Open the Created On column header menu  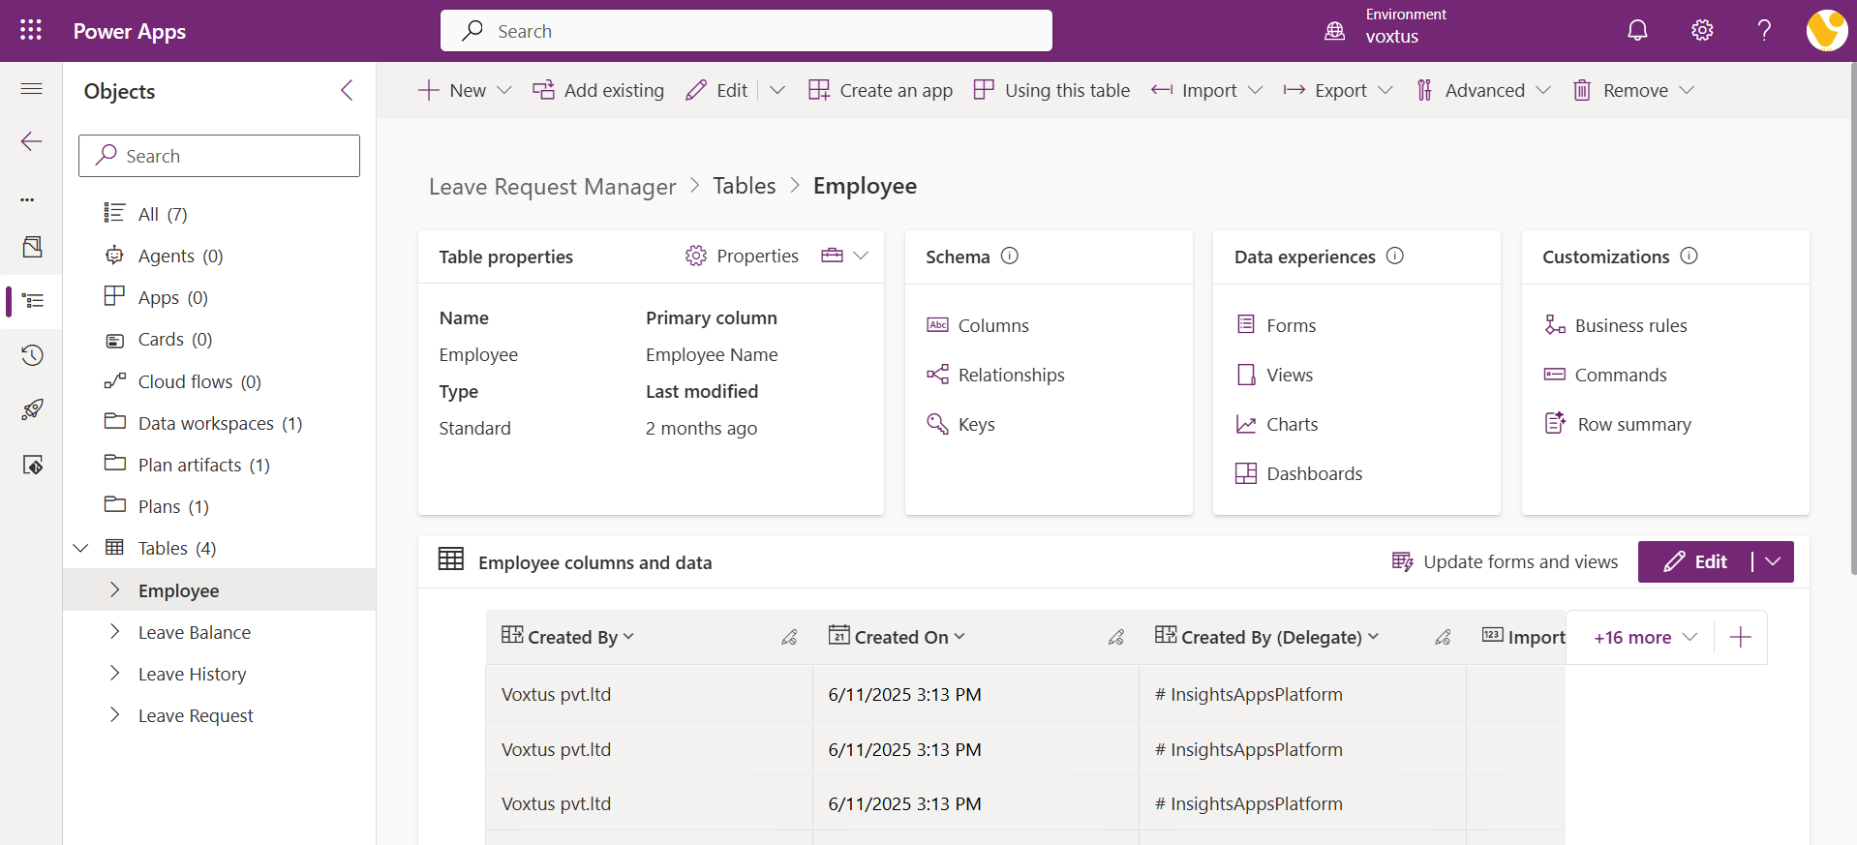click(959, 636)
